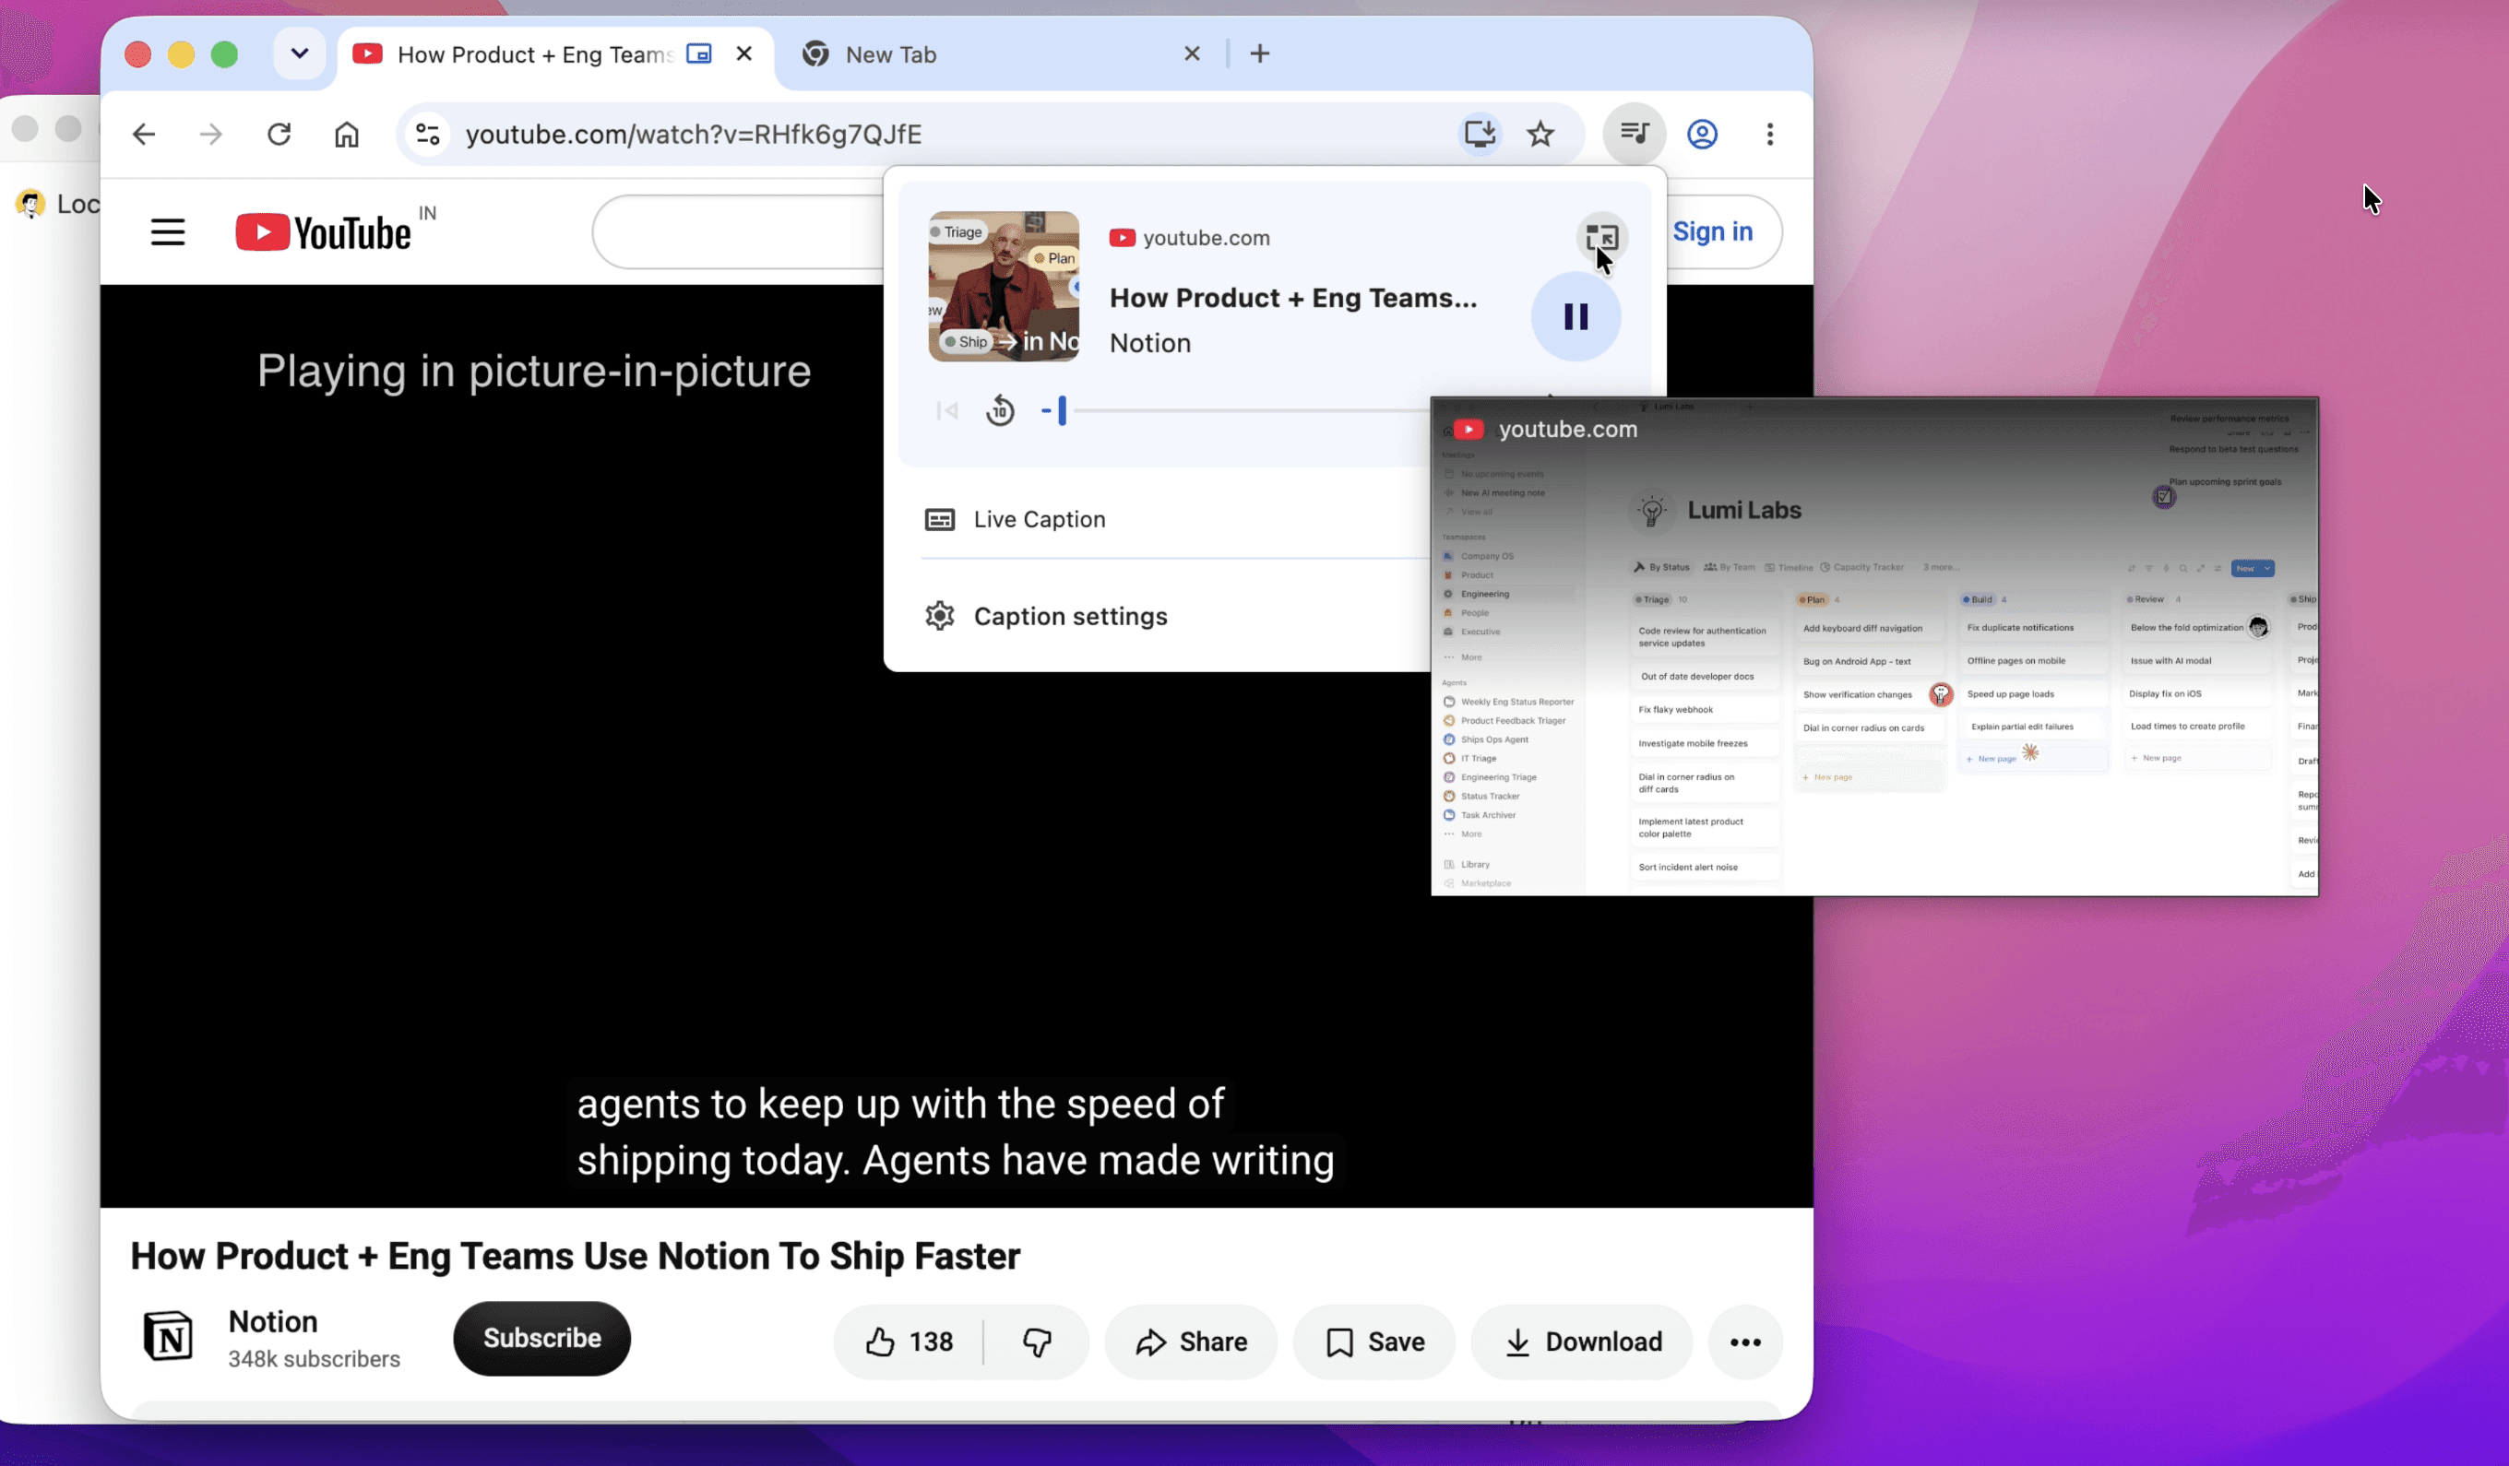Click the 'Notion' artist text in media panel

(x=1150, y=342)
